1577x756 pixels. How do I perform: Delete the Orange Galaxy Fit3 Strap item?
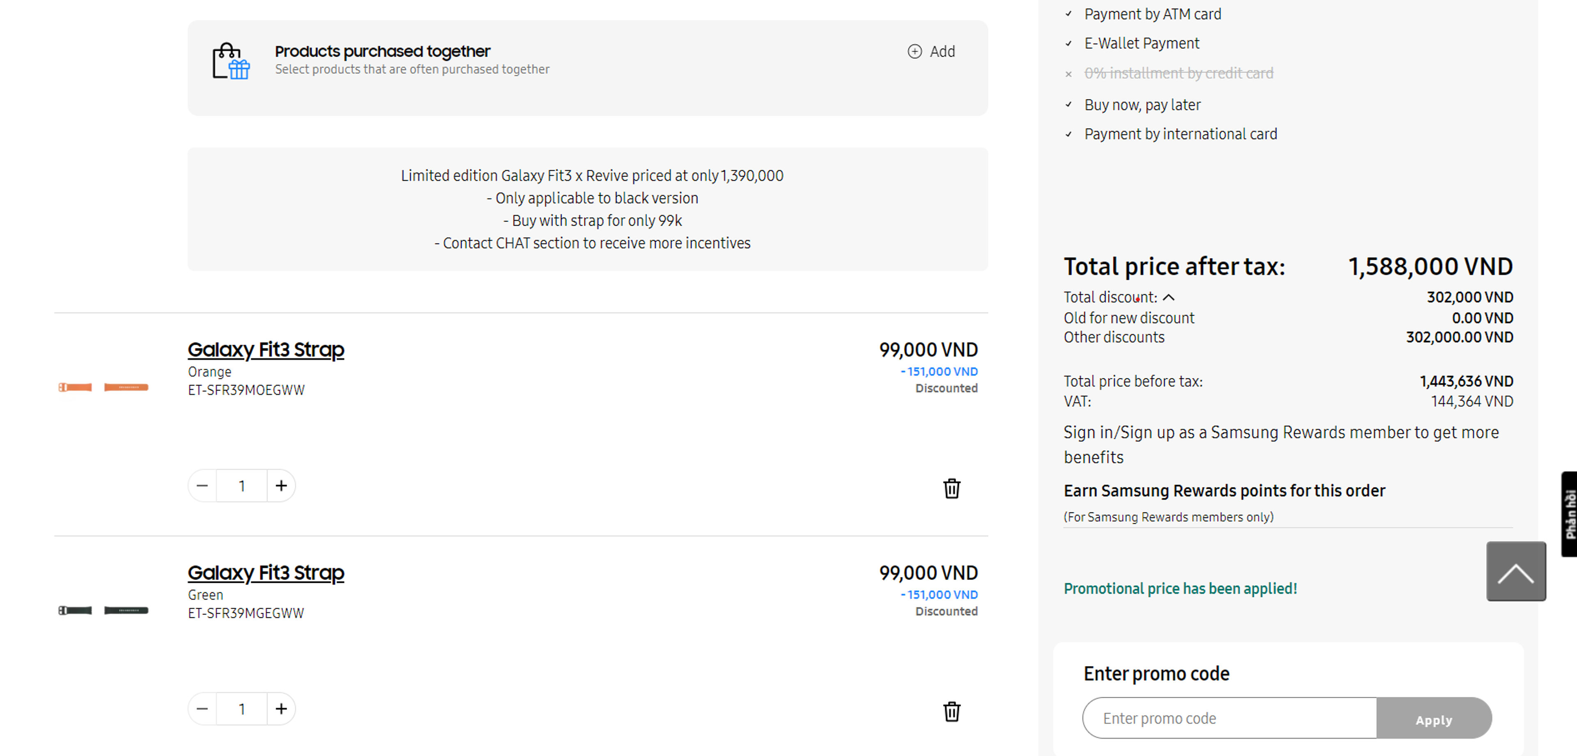[952, 488]
